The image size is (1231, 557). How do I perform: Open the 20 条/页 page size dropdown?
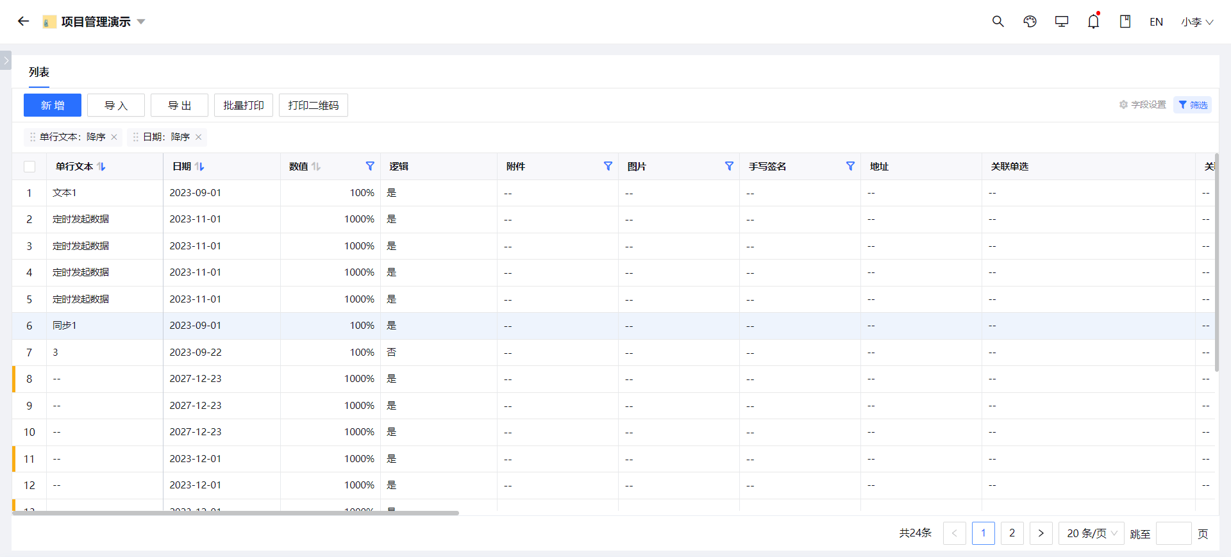[x=1091, y=533]
